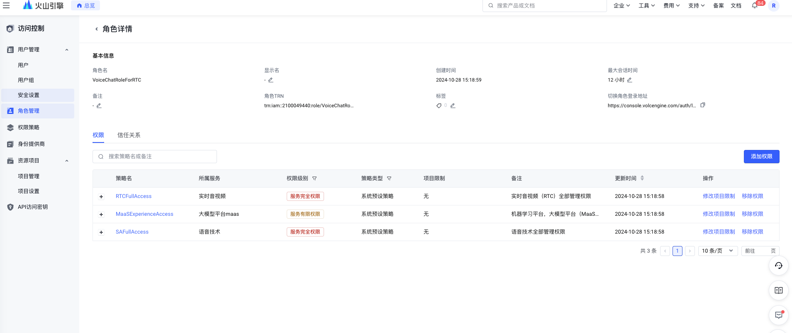
Task: Open the user avatar R menu
Action: point(774,6)
